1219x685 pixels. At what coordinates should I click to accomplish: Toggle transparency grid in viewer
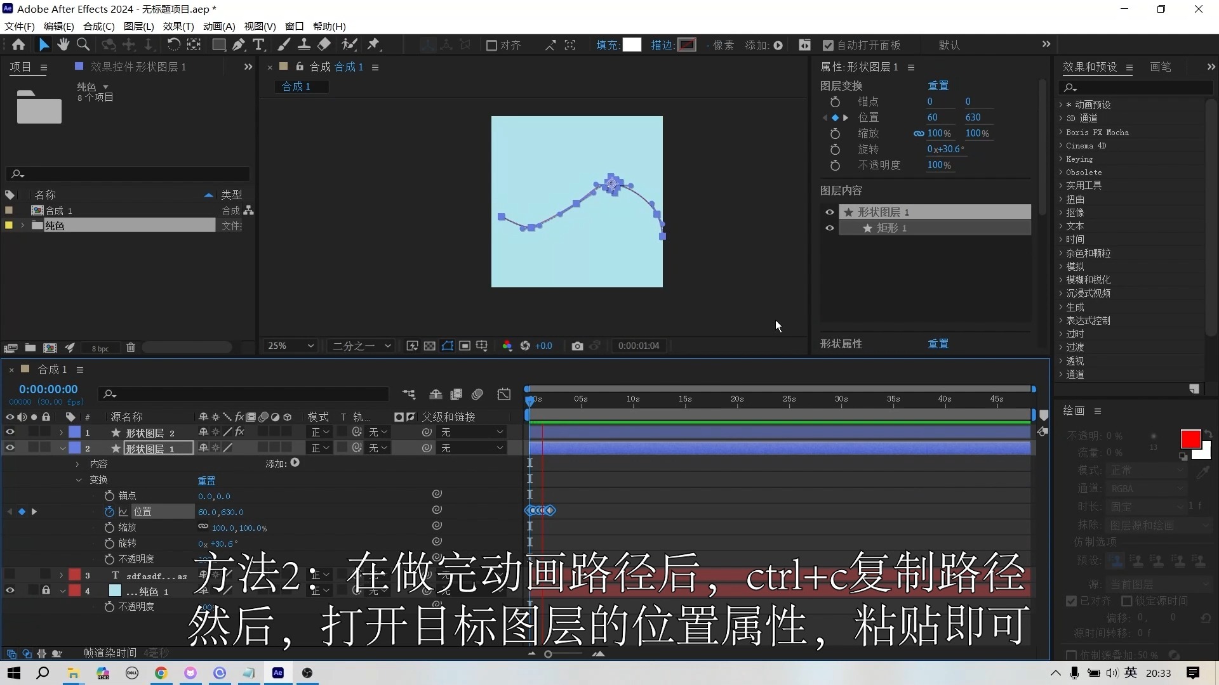pos(430,346)
